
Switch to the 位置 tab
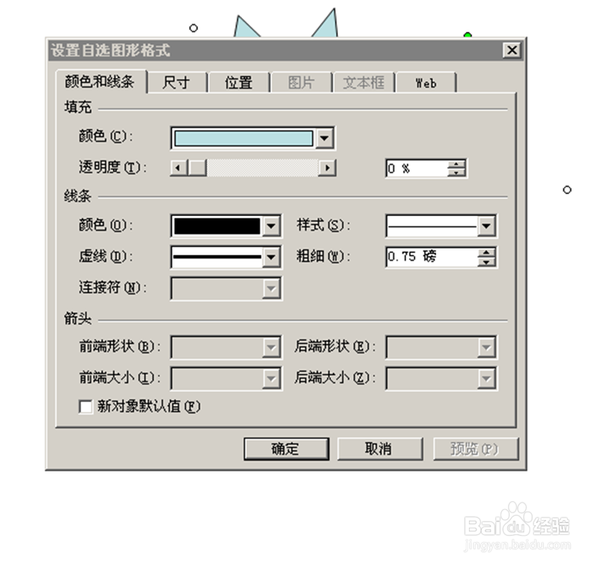[x=238, y=82]
